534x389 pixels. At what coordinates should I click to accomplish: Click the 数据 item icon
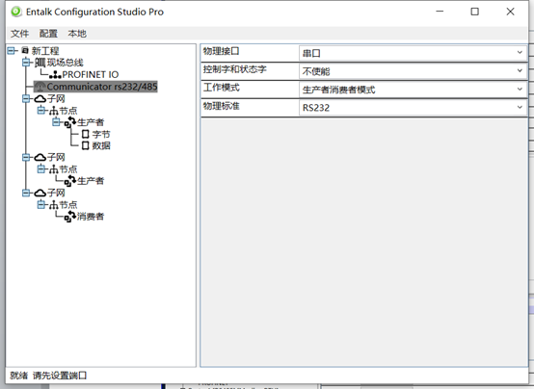pyautogui.click(x=86, y=145)
